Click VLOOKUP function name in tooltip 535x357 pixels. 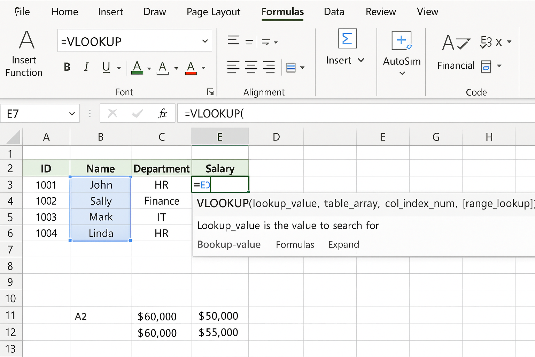coord(223,203)
